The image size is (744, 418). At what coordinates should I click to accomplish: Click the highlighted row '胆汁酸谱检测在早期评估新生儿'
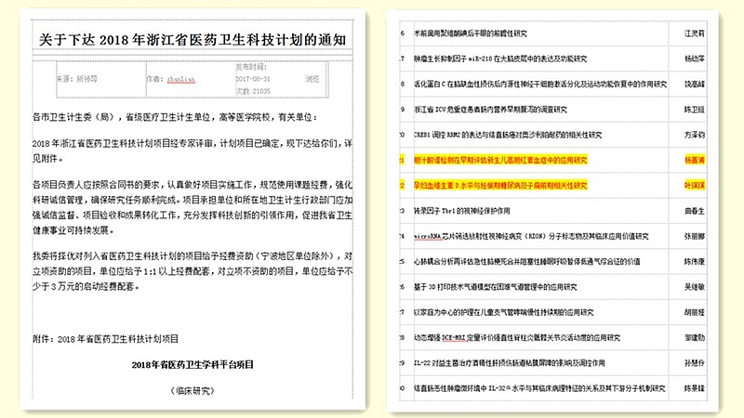click(500, 160)
